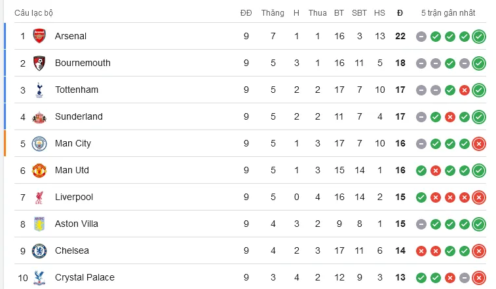This screenshot has height=289, width=496.
Task: Click the Arsenal club crest icon
Action: [x=39, y=36]
